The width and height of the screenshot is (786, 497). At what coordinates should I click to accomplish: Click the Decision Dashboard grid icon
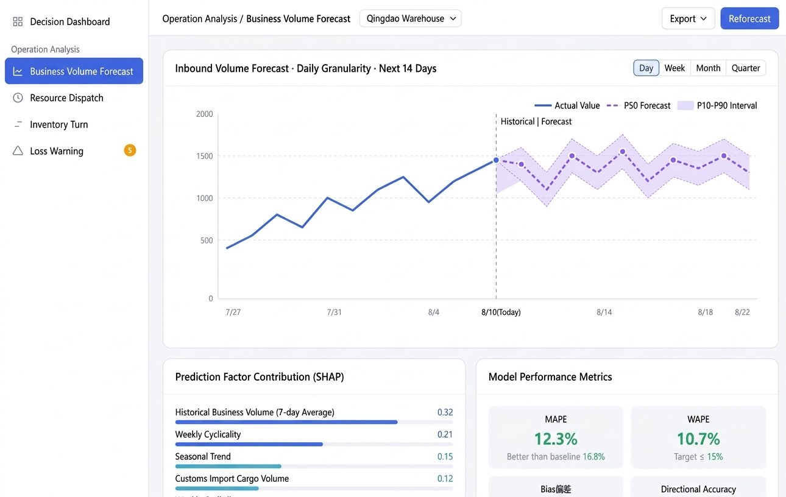pyautogui.click(x=18, y=22)
